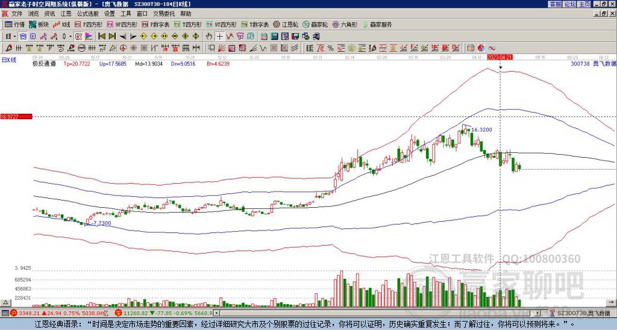The image size is (617, 330).
Task: Click the Md=13.9034 value
Action: [x=149, y=63]
